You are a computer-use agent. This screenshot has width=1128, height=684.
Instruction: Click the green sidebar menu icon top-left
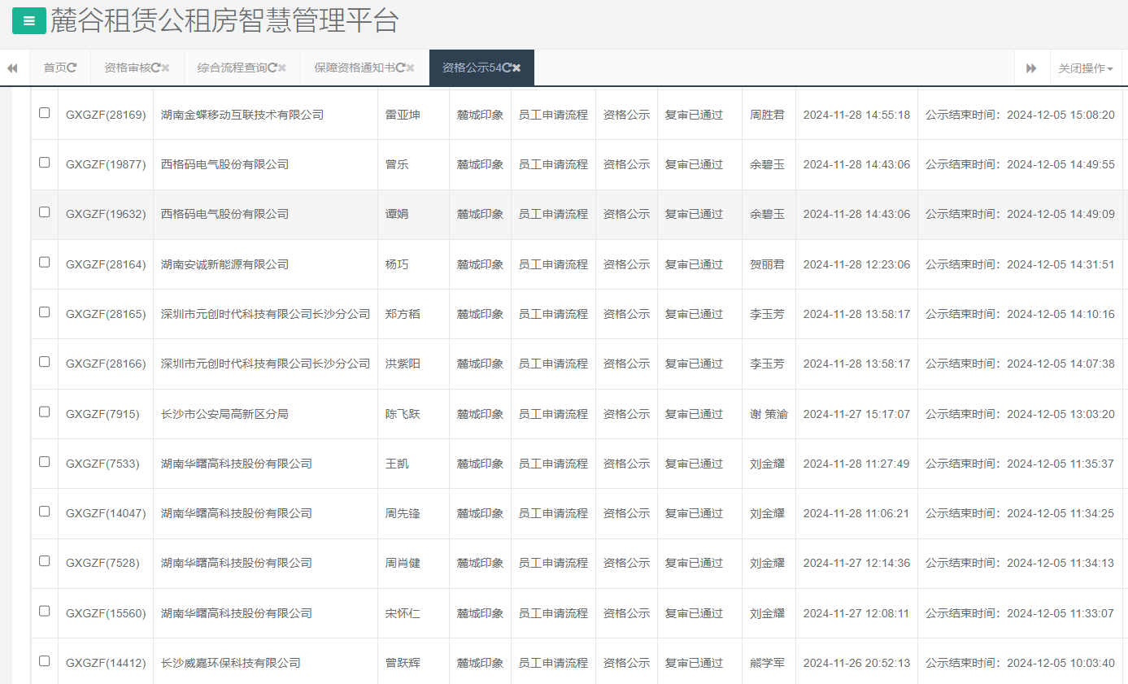tap(29, 20)
